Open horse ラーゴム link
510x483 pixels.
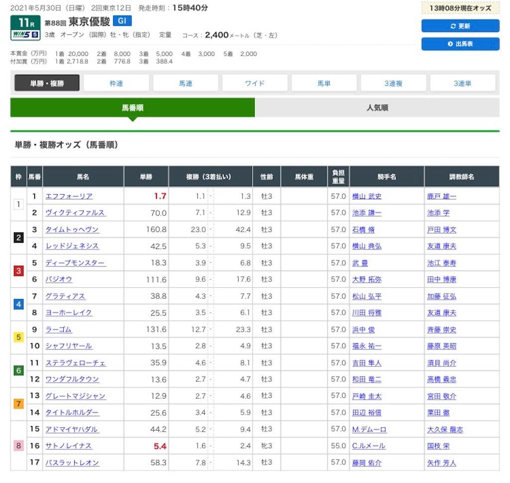coord(59,330)
